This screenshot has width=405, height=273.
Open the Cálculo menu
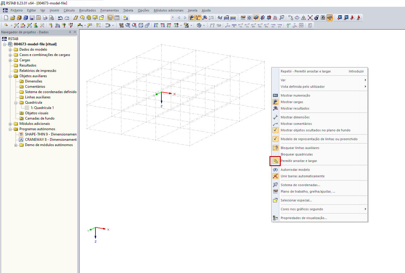click(x=69, y=10)
